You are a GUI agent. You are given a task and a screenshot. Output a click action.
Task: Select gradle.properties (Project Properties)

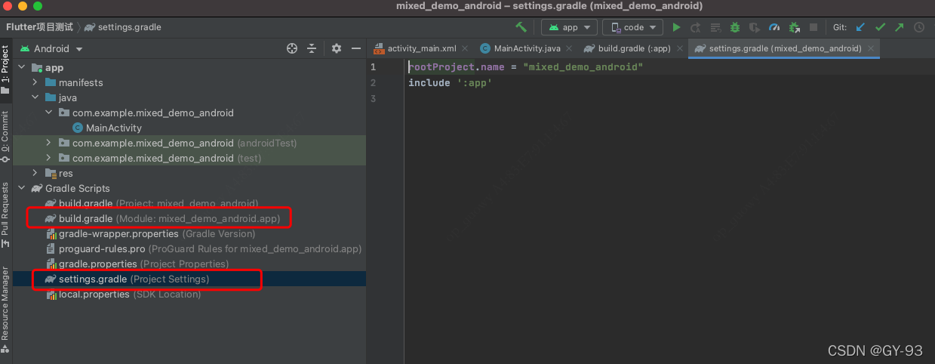coord(137,264)
